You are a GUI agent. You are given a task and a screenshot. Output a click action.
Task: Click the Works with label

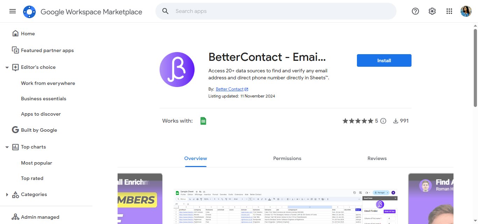177,121
